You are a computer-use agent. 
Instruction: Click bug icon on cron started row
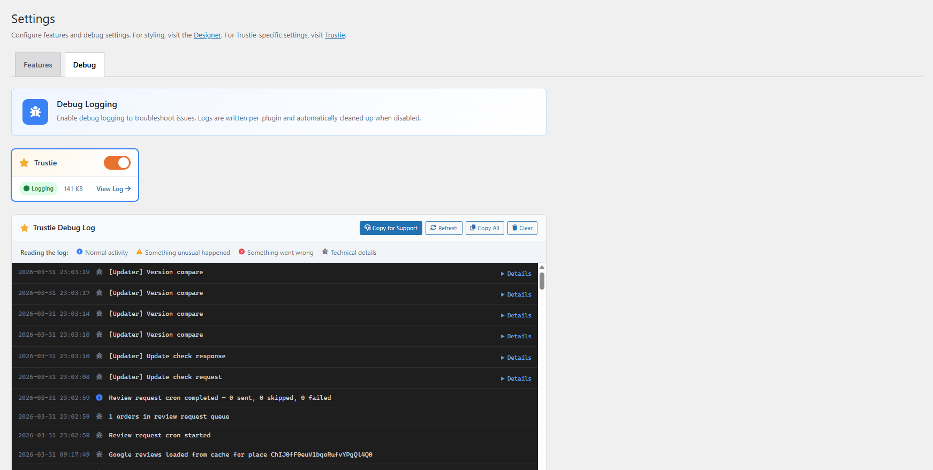[x=99, y=435]
